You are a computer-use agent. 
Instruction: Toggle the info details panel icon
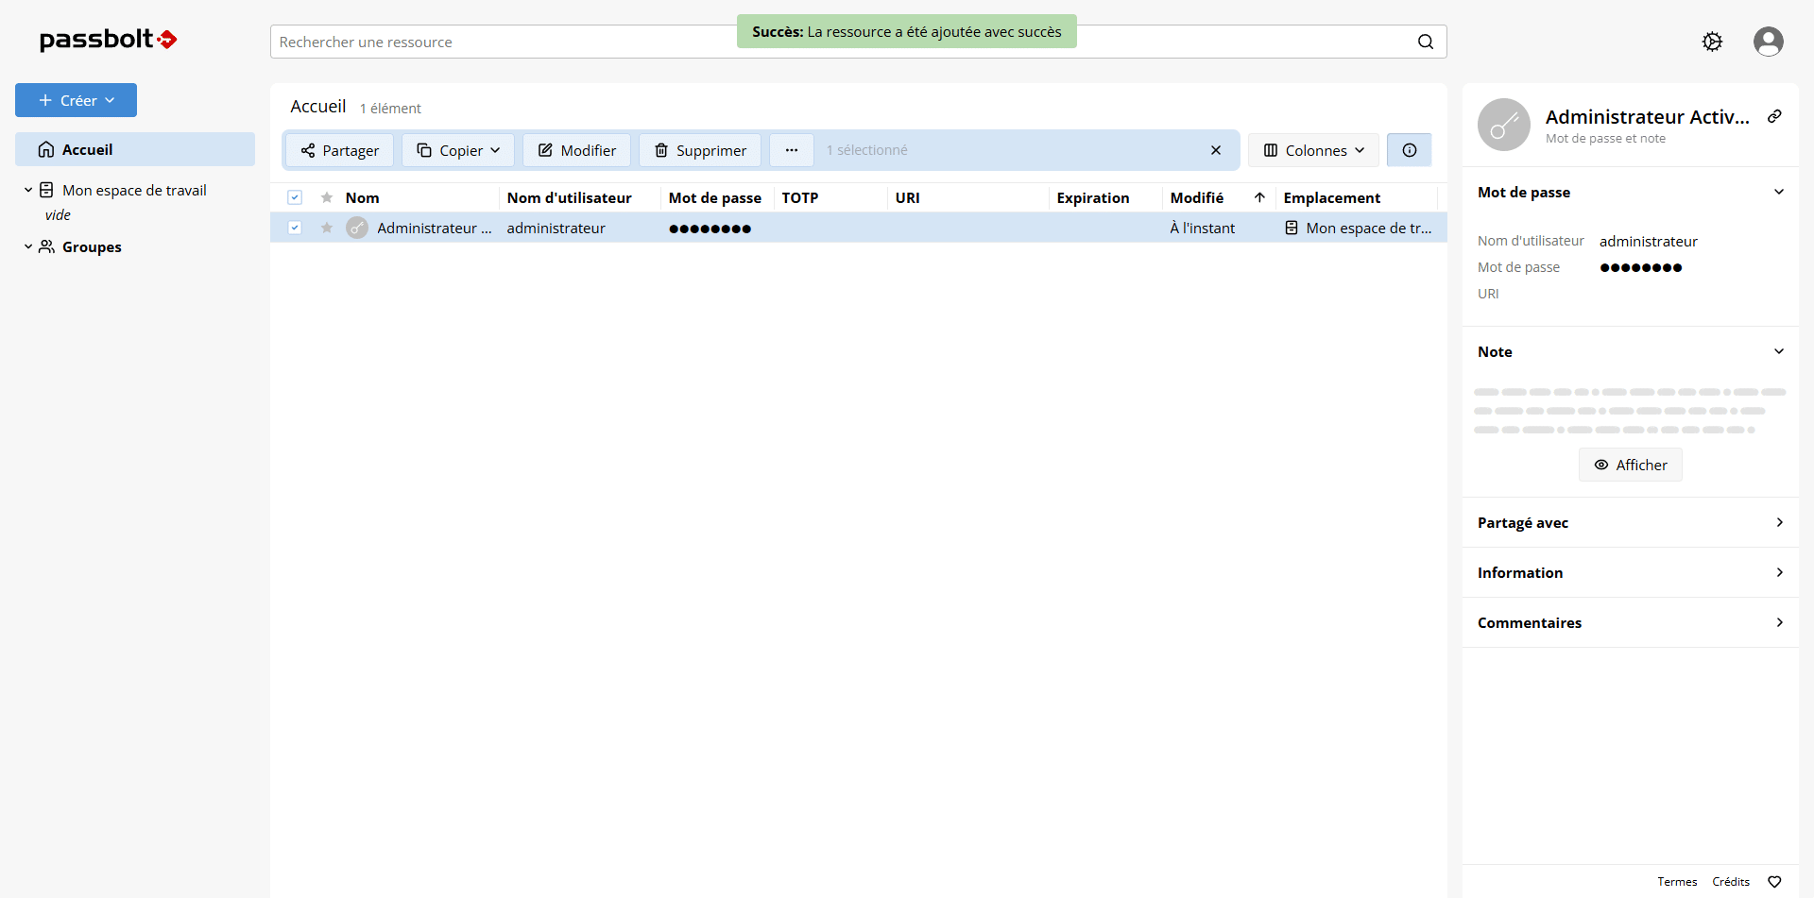[1409, 150]
